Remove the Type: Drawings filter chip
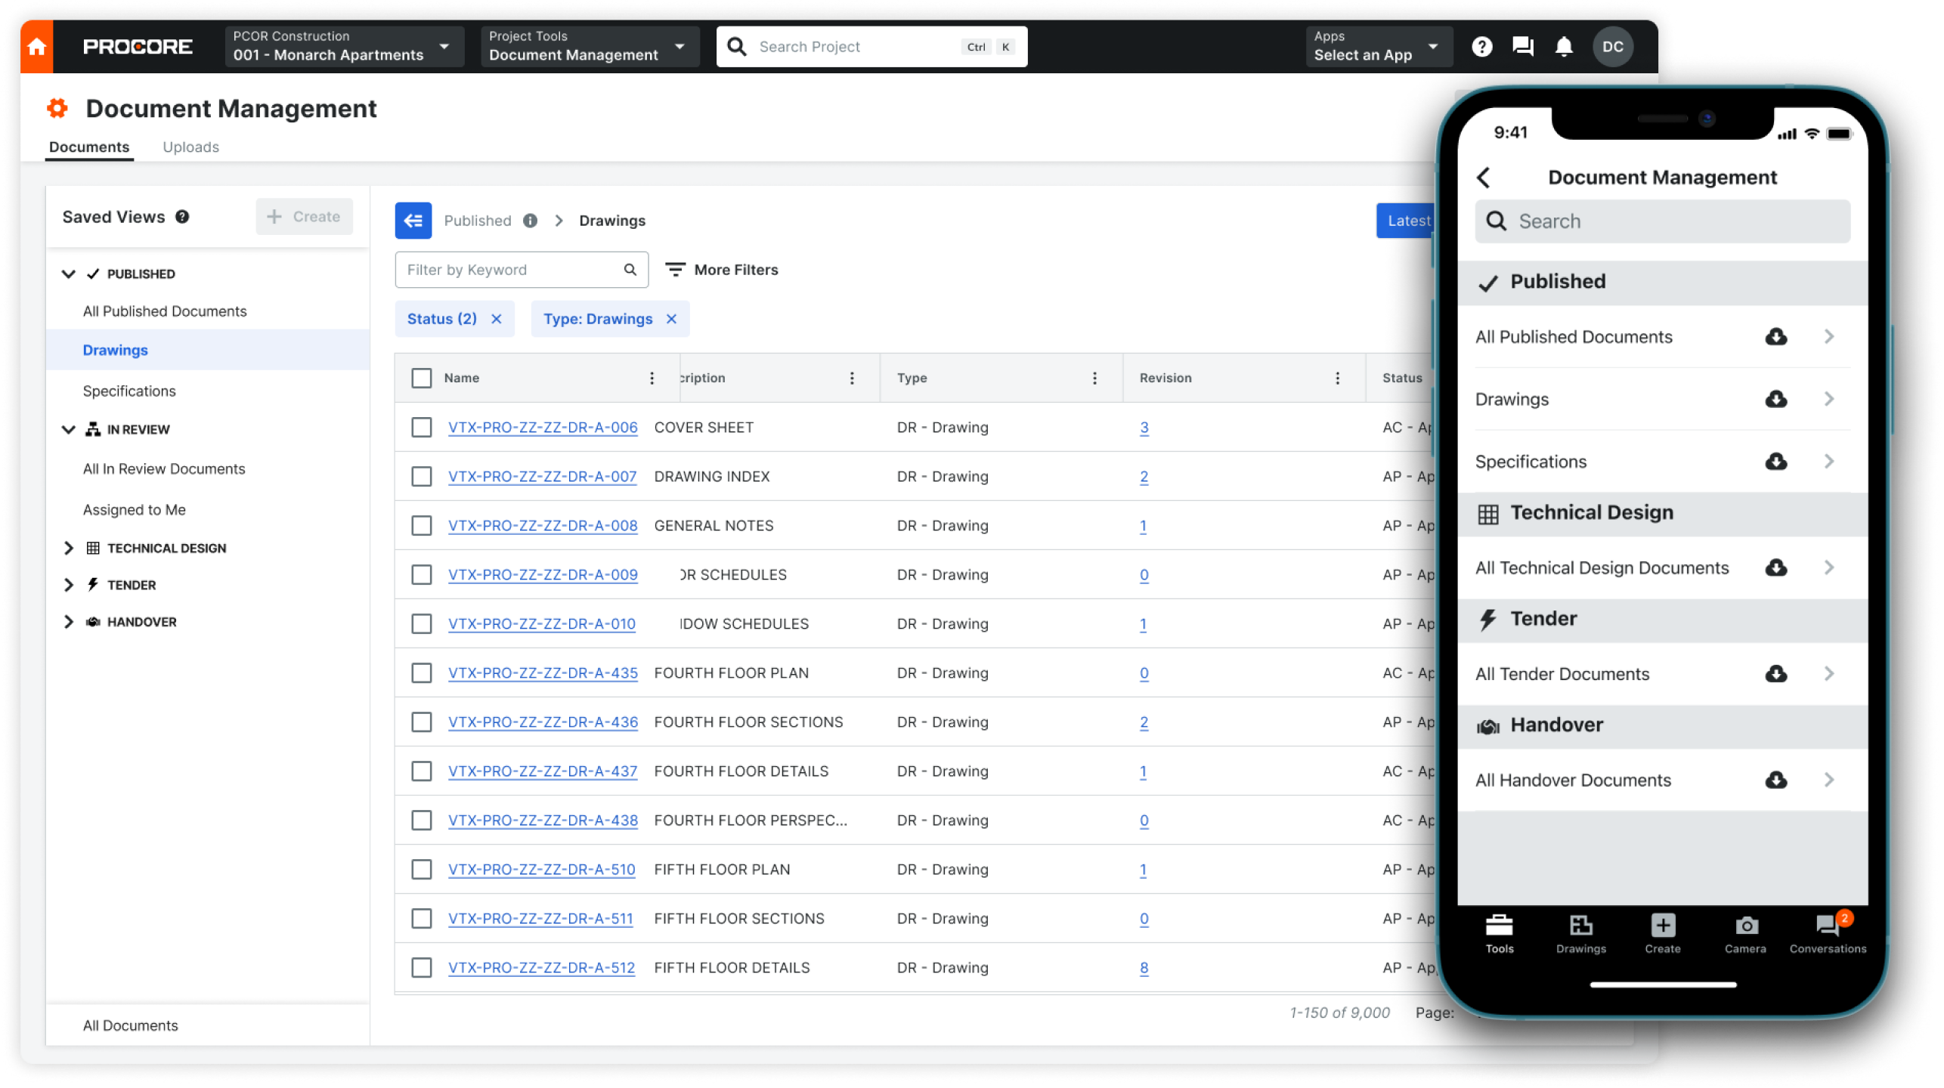 (671, 319)
